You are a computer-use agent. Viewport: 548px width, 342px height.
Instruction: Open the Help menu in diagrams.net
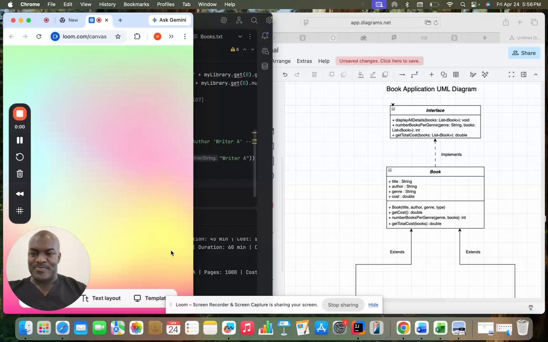coord(323,61)
